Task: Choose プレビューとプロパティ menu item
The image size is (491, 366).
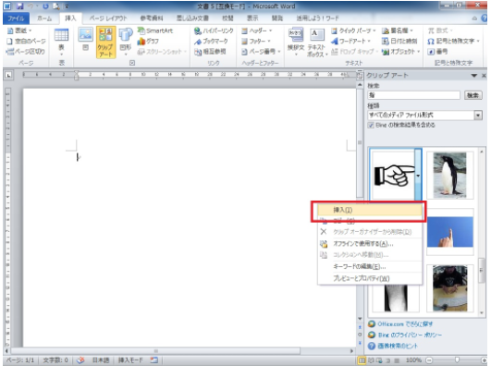Action: point(370,278)
